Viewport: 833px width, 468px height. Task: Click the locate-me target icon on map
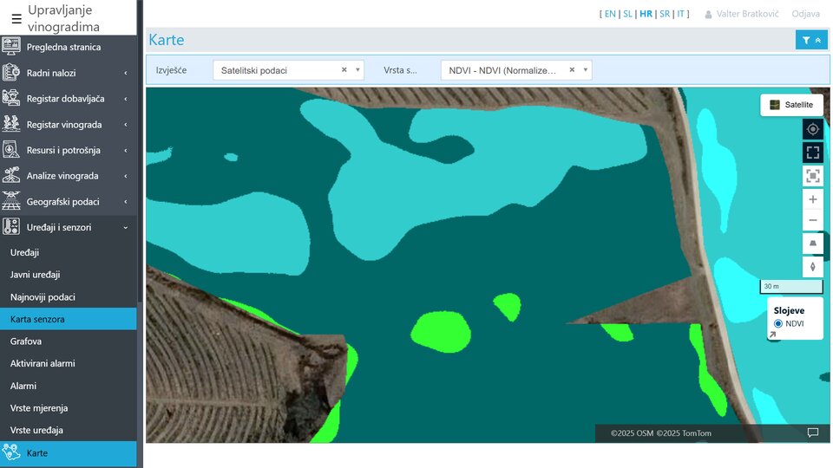click(812, 129)
